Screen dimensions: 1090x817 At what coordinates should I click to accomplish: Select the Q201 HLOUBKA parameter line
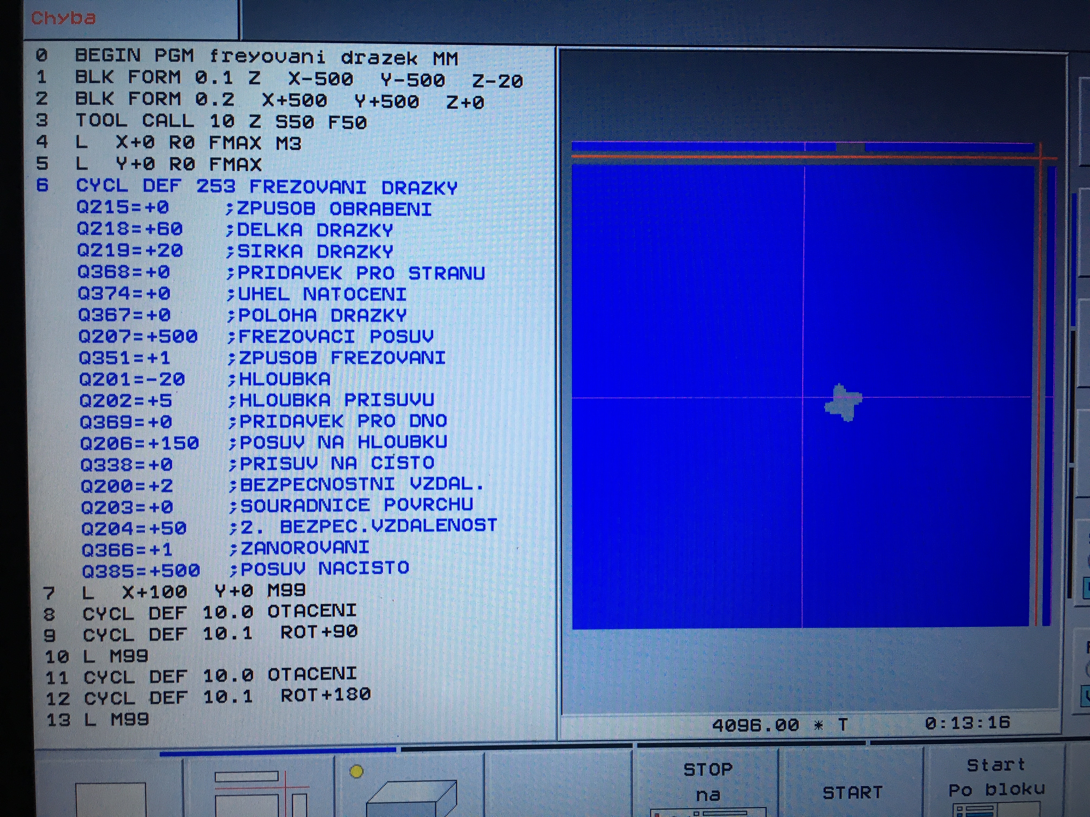tap(204, 379)
